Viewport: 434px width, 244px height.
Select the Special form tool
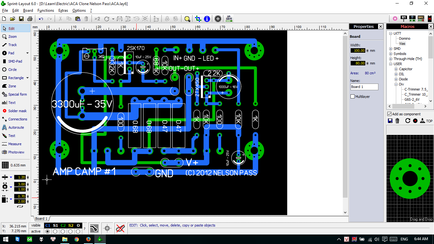click(16, 94)
